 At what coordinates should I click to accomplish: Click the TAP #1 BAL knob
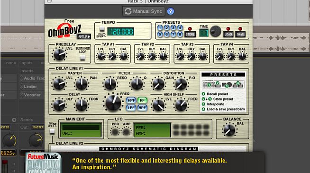(x=124, y=56)
